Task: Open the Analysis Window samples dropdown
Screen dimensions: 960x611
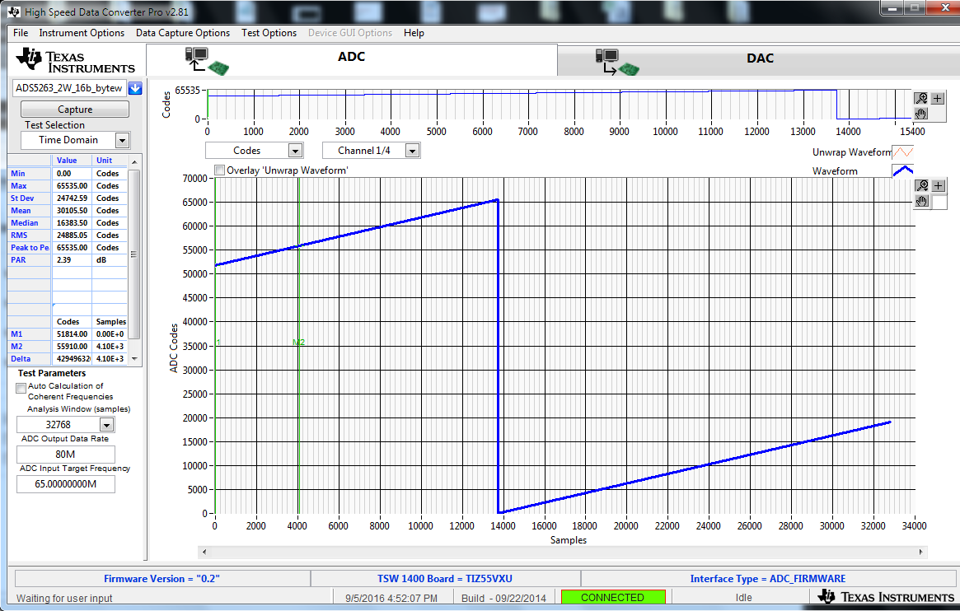Action: (x=106, y=424)
